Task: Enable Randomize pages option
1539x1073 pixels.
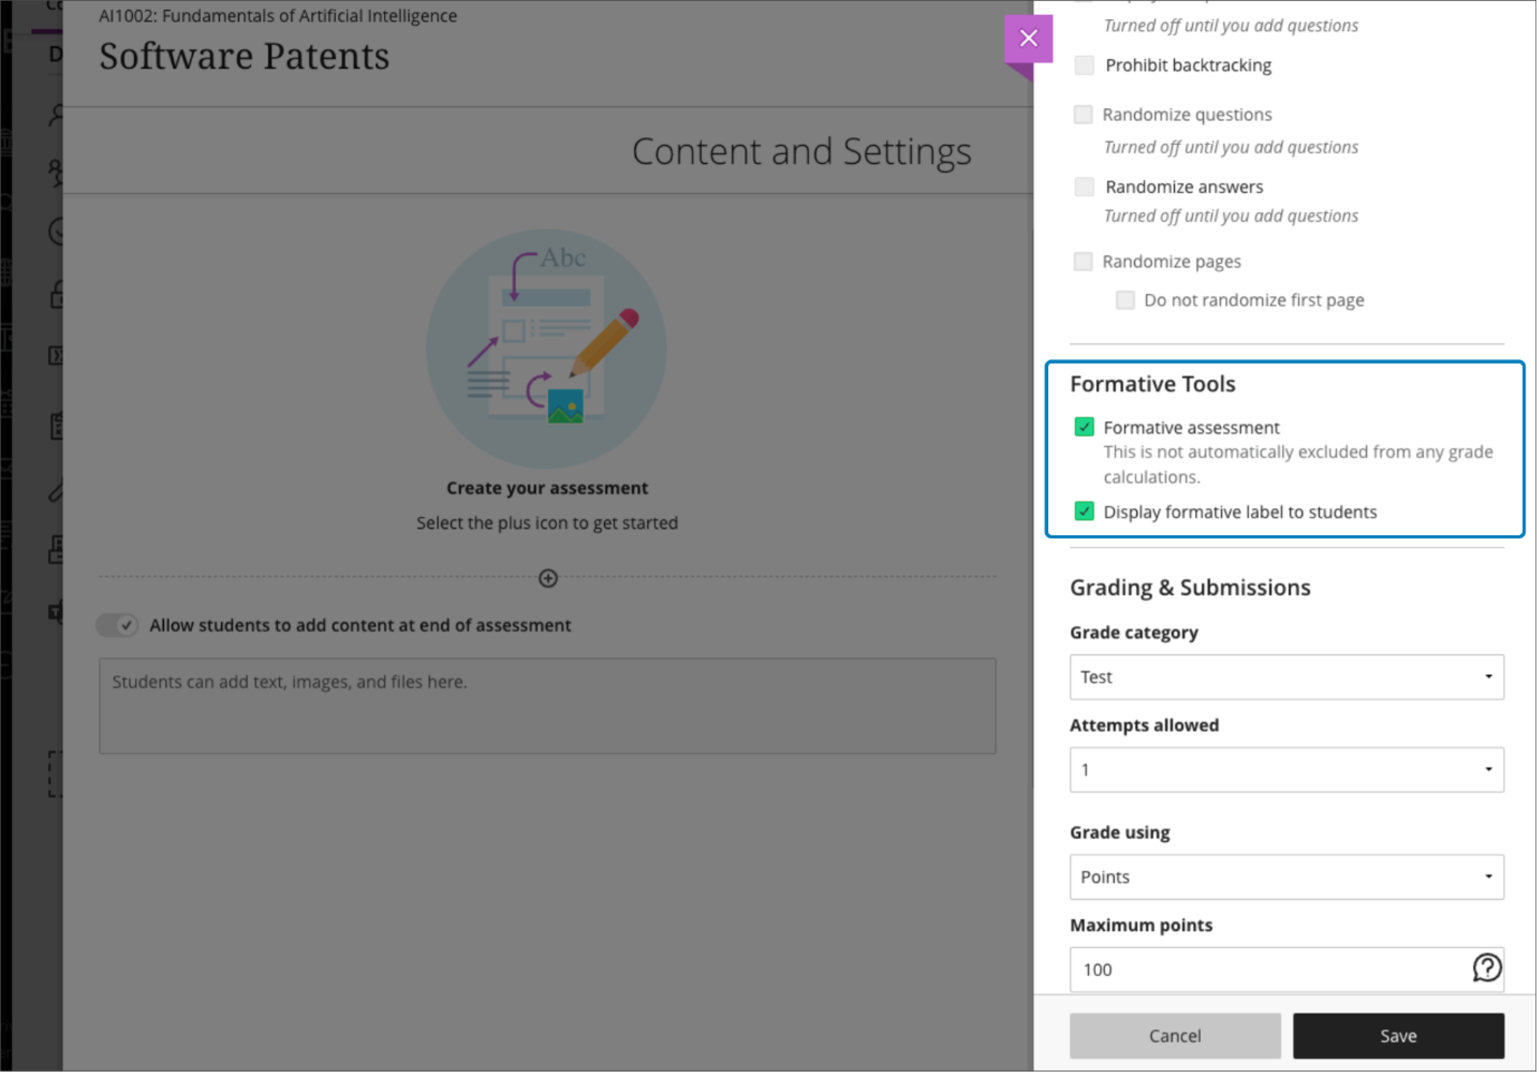Action: [1083, 261]
